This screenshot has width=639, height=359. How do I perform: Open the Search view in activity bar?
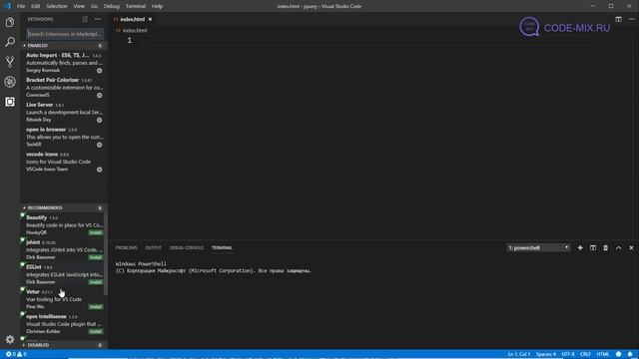pos(10,42)
